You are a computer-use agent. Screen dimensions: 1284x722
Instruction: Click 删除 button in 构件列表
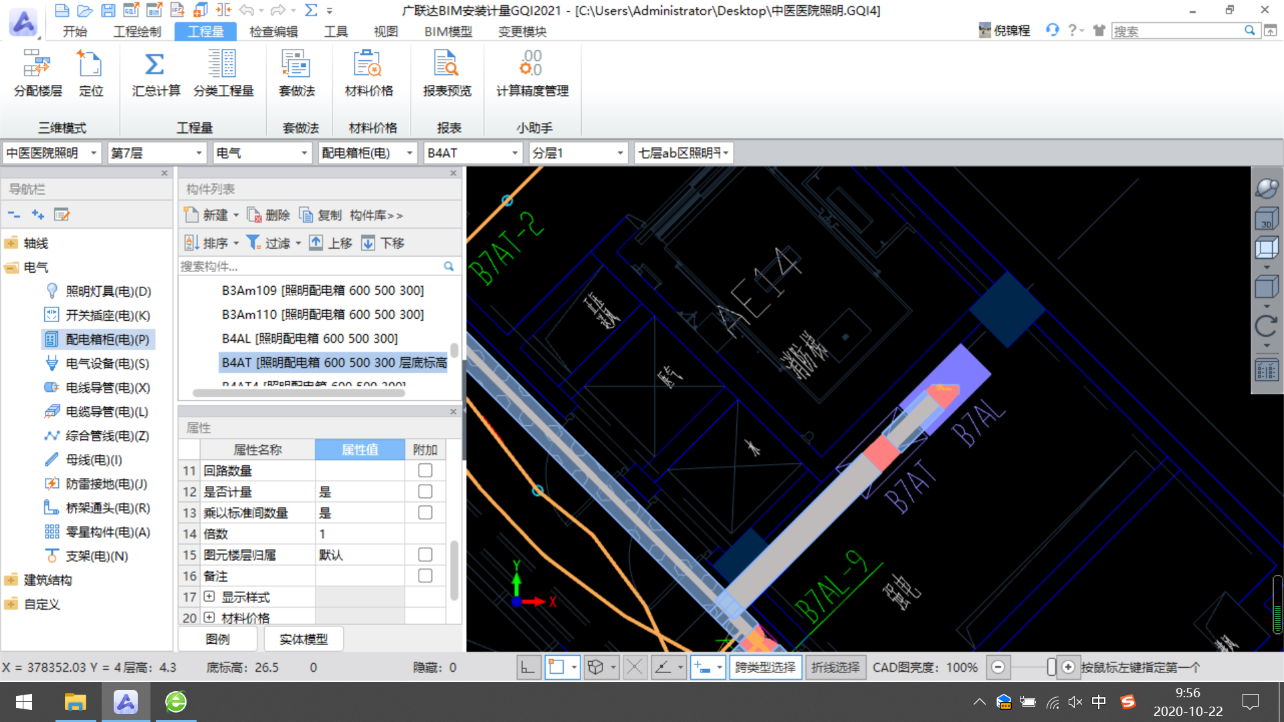click(x=268, y=215)
